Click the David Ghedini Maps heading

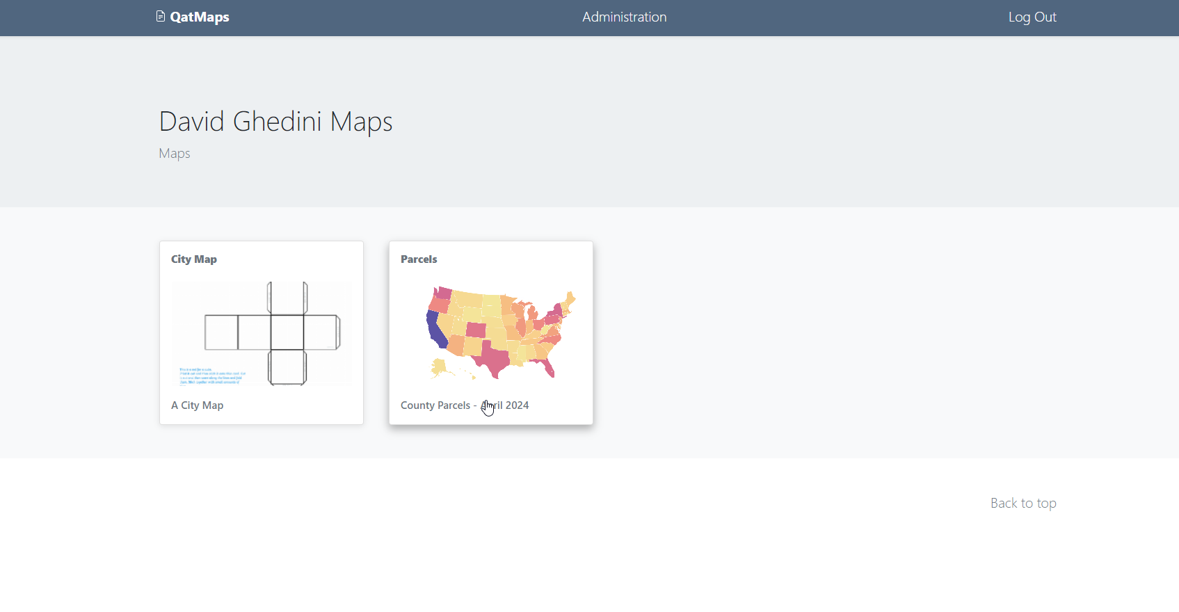pyautogui.click(x=275, y=122)
